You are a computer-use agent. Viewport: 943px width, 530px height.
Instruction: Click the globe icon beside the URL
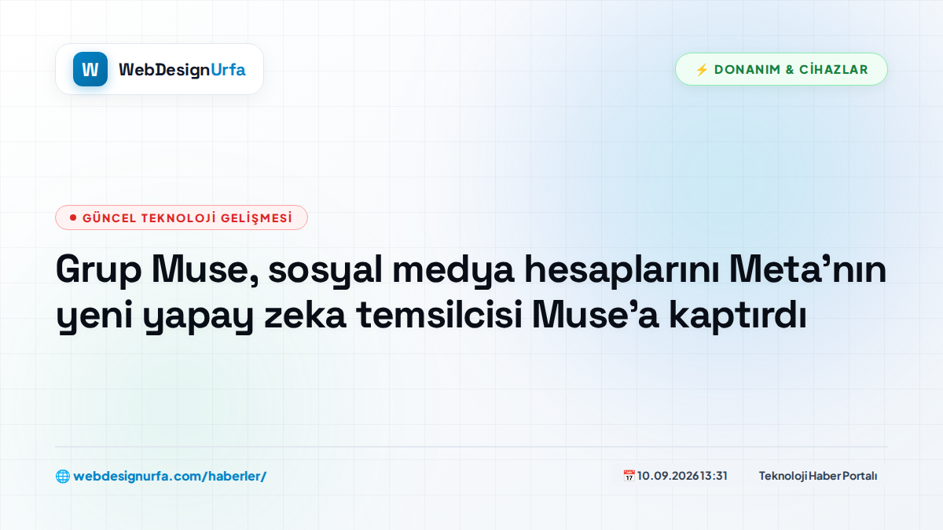click(x=62, y=476)
